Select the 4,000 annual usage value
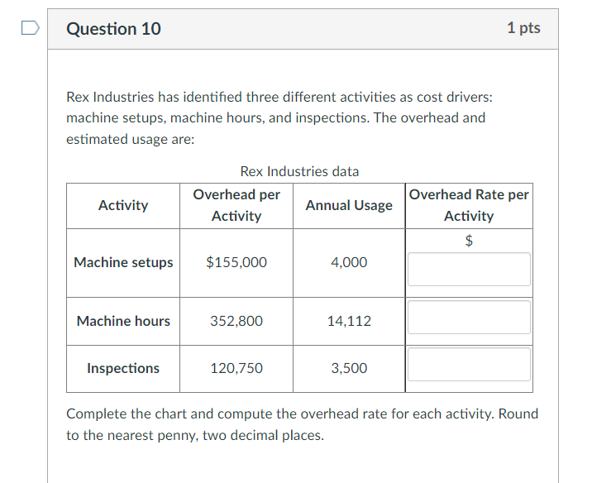The height and width of the screenshot is (483, 592). [349, 262]
